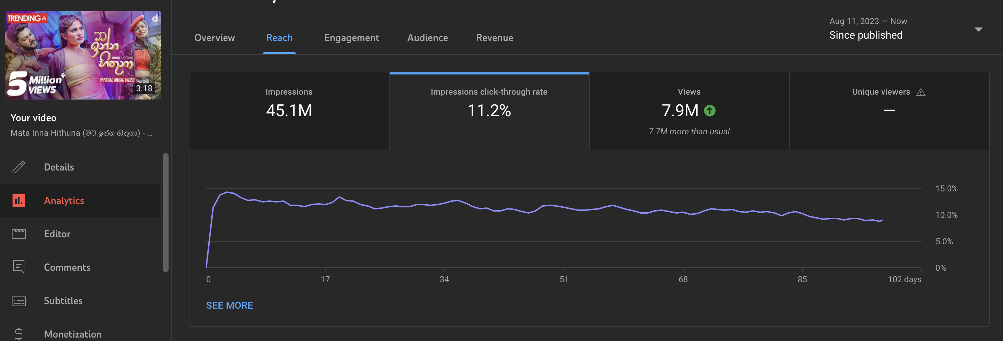Click the Editor clapperboard icon
1003x341 pixels.
[19, 234]
